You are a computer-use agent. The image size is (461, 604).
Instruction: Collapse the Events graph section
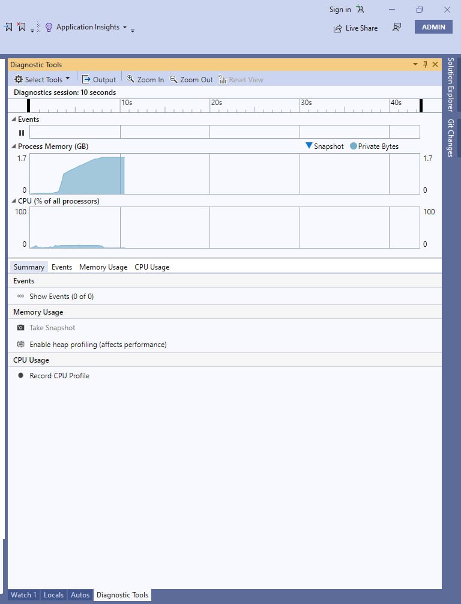14,119
